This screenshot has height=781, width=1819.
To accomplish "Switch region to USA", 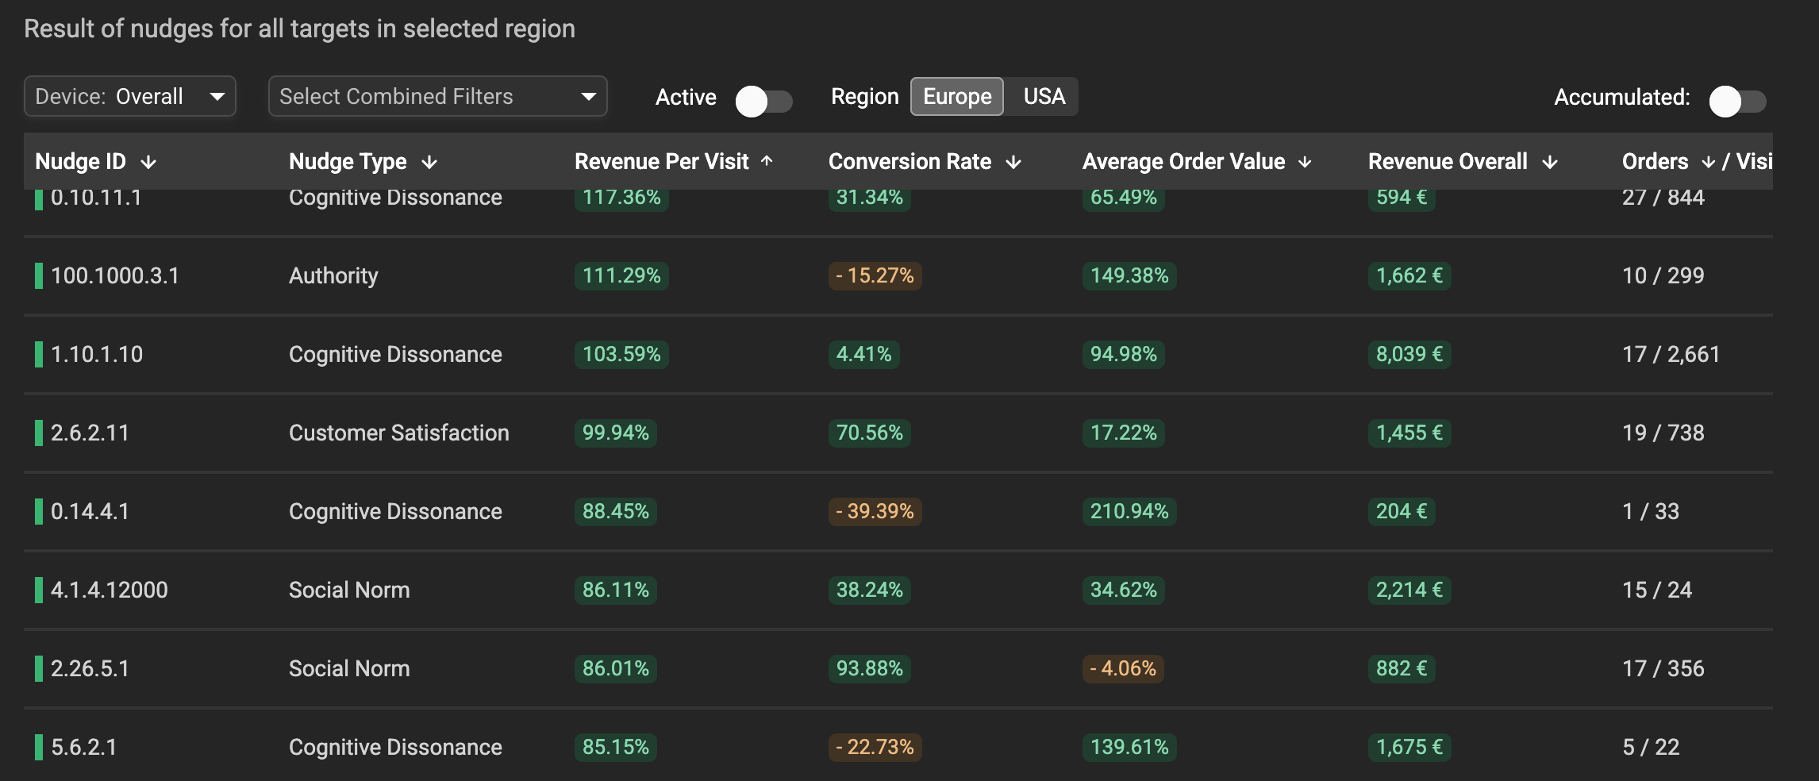I will coord(1044,96).
